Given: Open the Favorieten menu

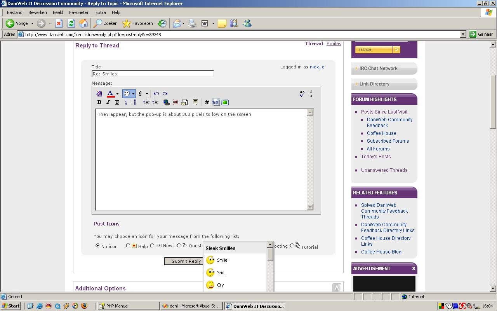Looking at the screenshot, I should 79,12.
